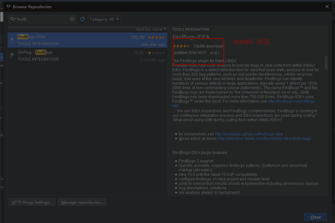Open the jetbrains.dzone.com article link
Viewport: 335px width, 223px height.
(x=264, y=138)
